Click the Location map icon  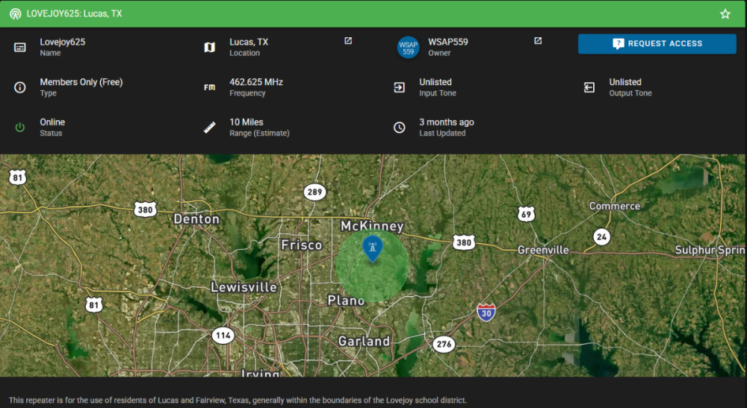210,48
